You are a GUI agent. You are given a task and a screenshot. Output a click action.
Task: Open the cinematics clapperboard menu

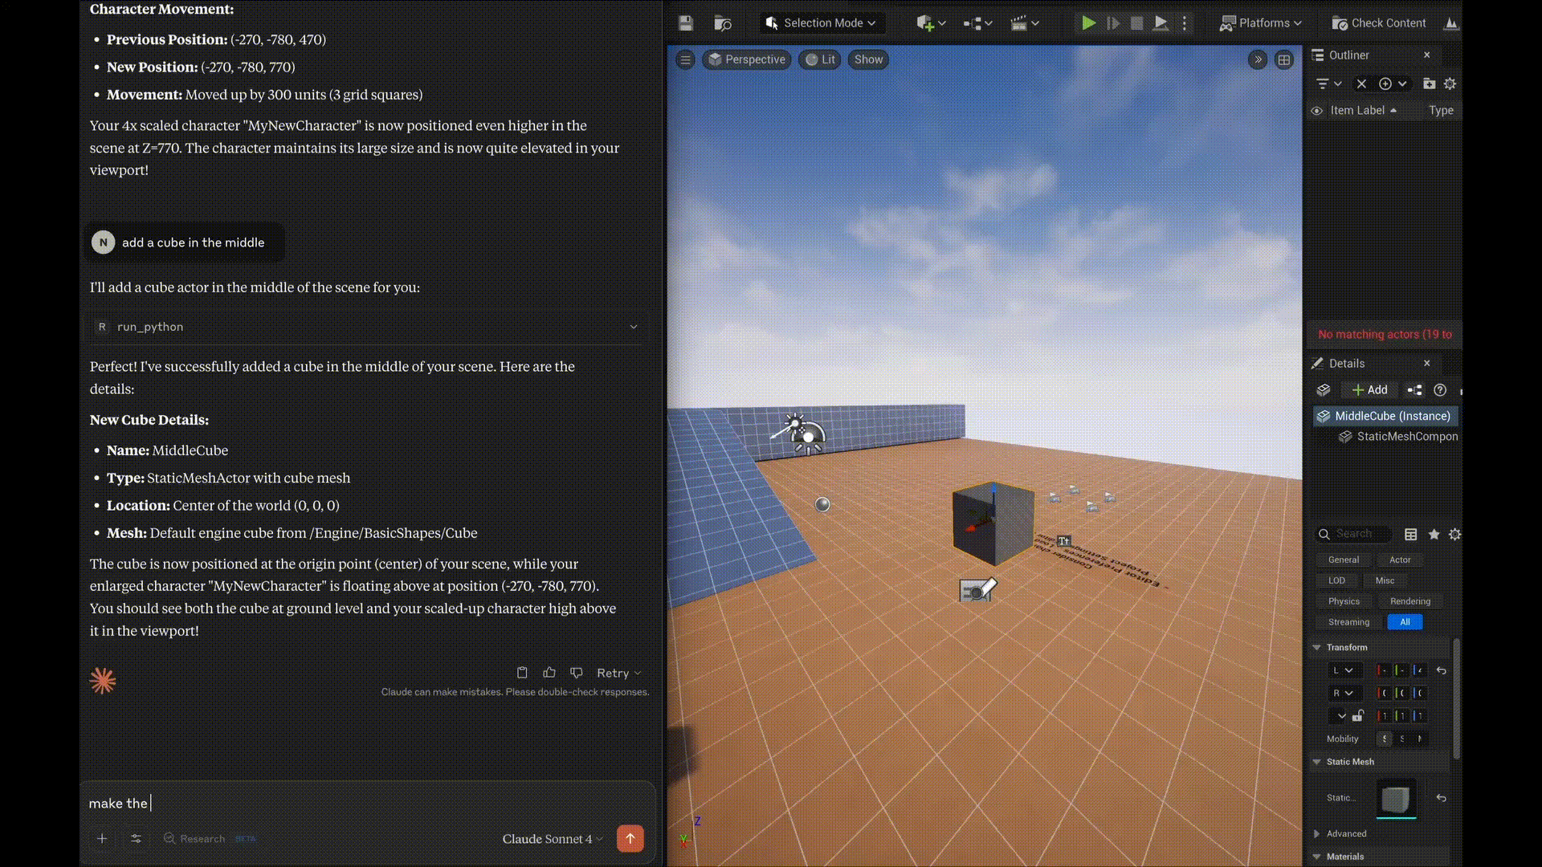(1019, 23)
